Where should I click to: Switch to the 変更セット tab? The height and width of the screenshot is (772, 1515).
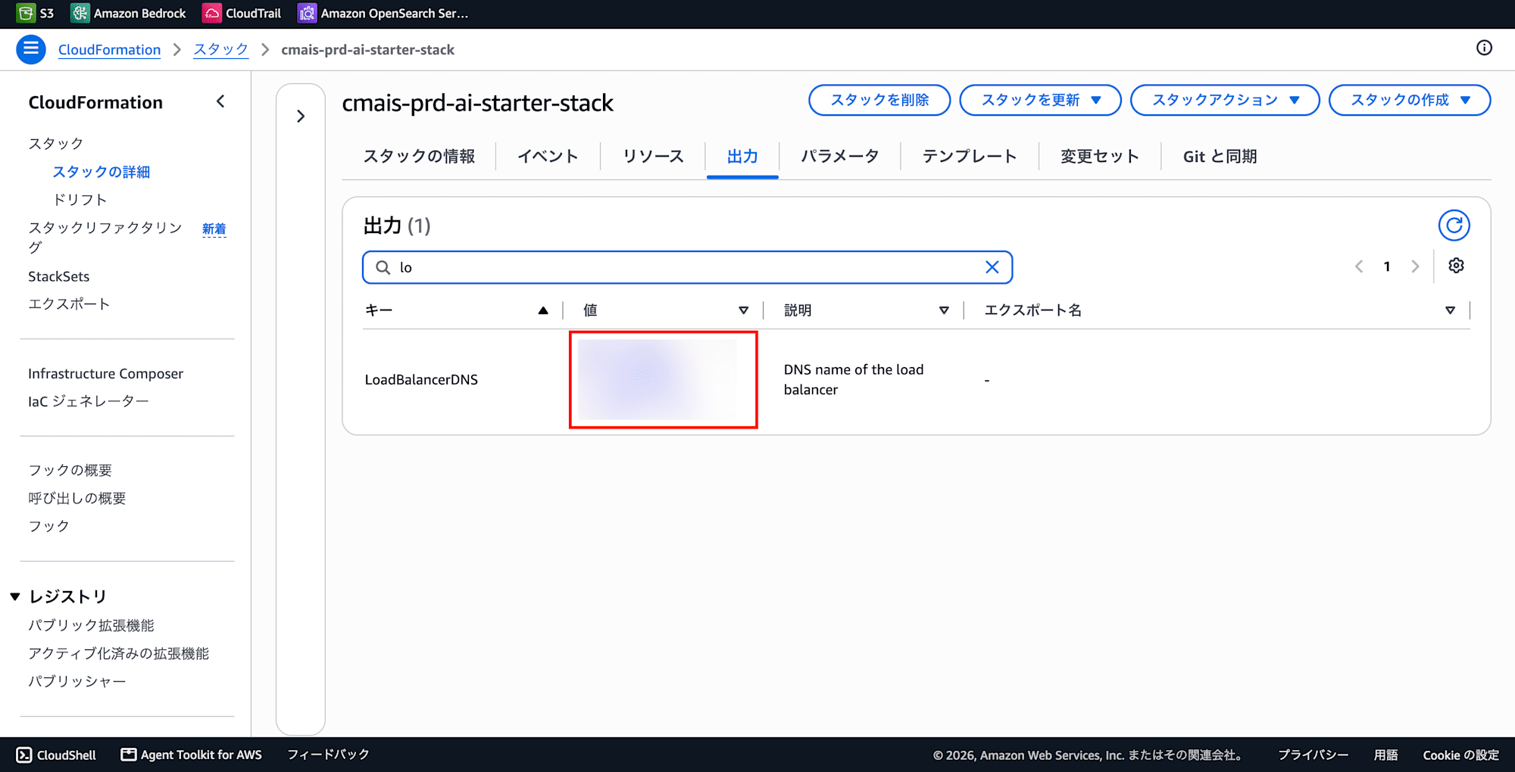1099,157
